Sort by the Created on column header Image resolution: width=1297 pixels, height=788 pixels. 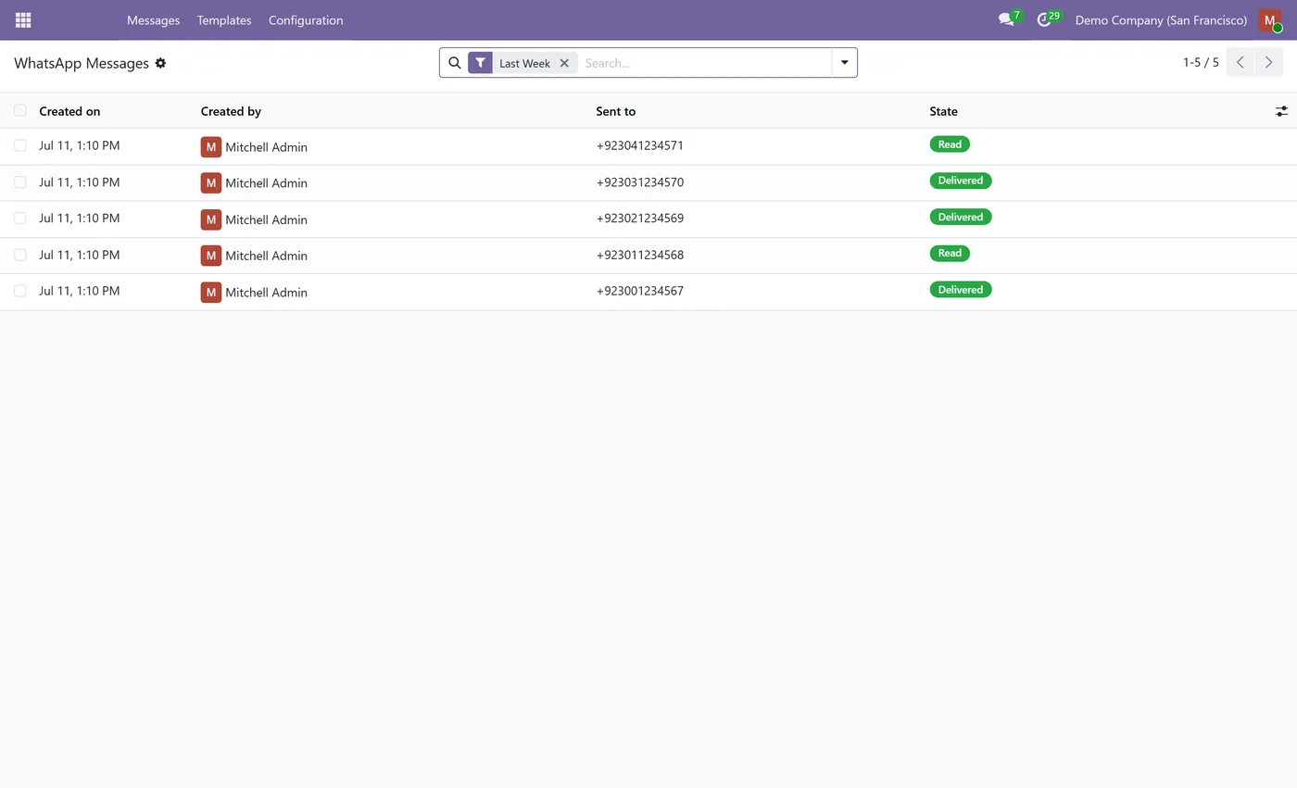[69, 111]
